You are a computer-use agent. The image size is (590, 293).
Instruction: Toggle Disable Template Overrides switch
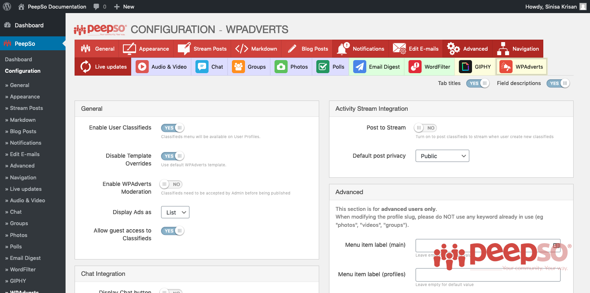click(x=172, y=156)
